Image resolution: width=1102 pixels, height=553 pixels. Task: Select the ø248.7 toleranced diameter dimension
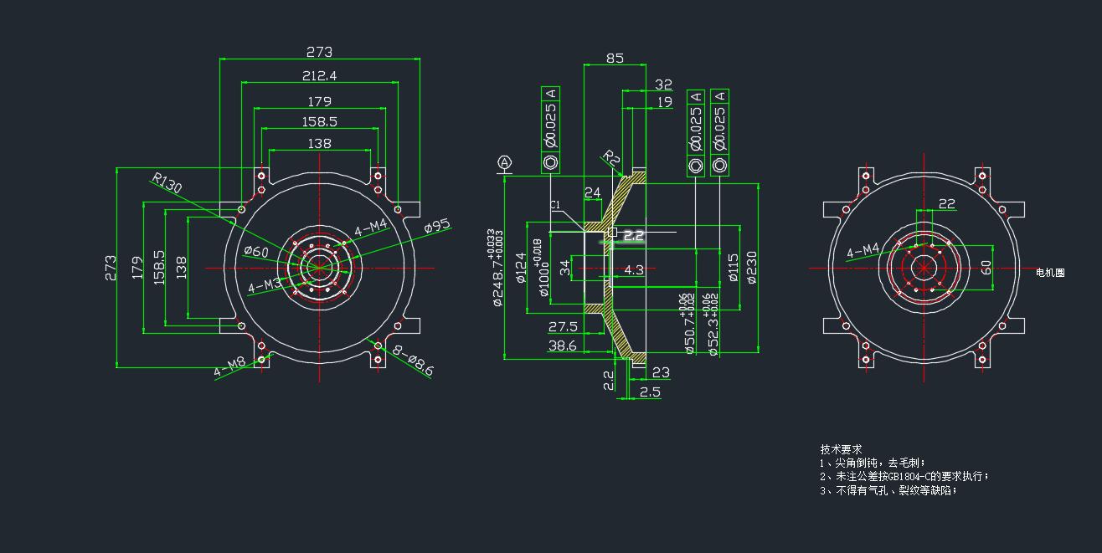pyautogui.click(x=497, y=268)
